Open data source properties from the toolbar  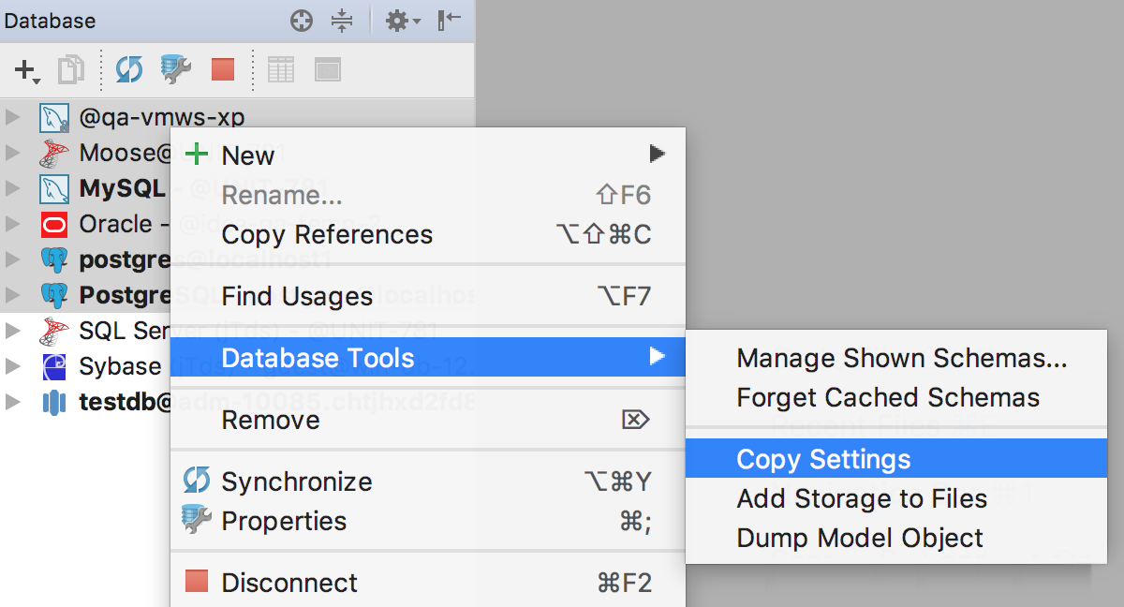176,69
